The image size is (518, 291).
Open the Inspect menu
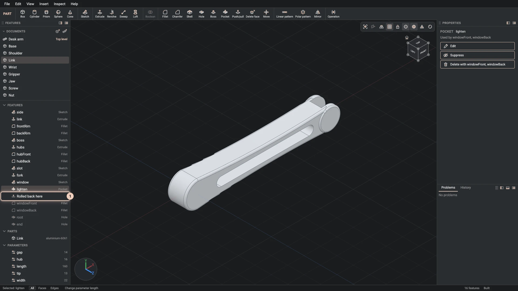60,4
